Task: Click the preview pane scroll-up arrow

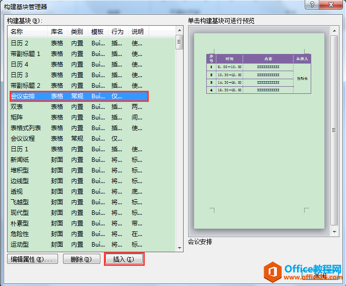Action: pos(334,31)
